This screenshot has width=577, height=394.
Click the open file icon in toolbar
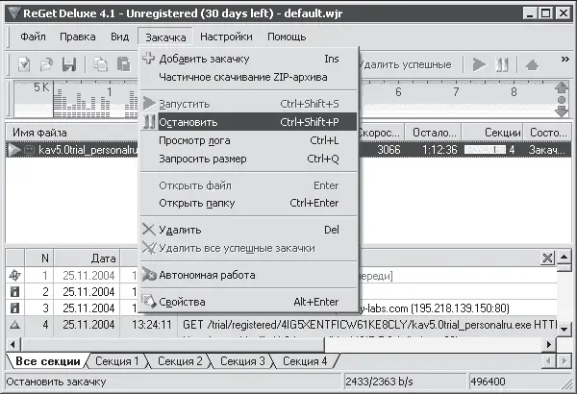47,64
